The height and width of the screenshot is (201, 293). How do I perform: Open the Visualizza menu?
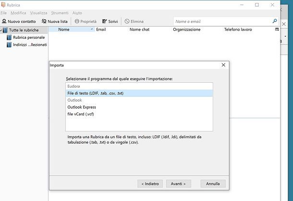39,13
